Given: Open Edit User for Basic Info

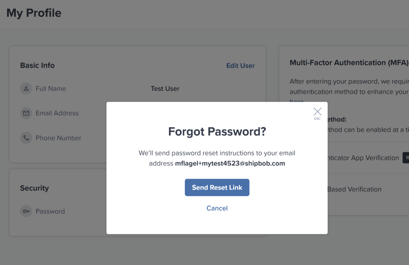Looking at the screenshot, I should [240, 65].
